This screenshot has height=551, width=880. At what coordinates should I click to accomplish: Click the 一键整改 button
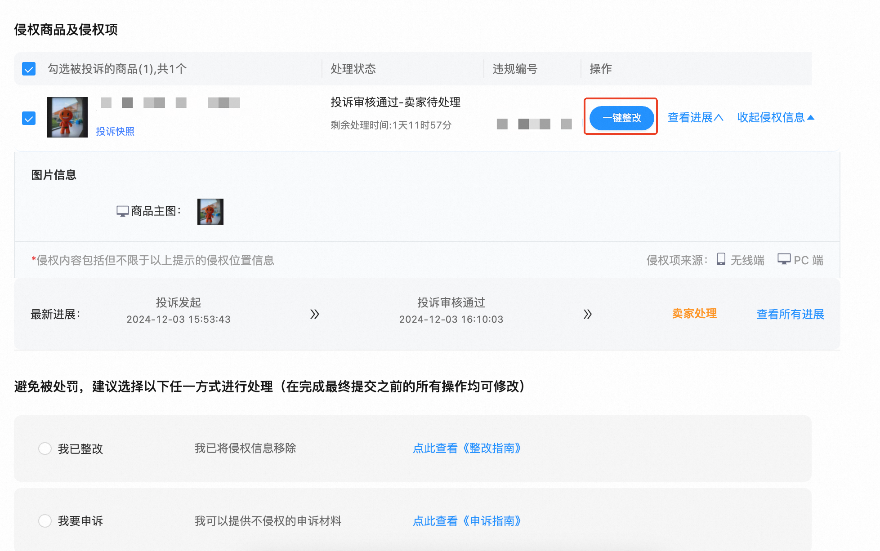[621, 118]
